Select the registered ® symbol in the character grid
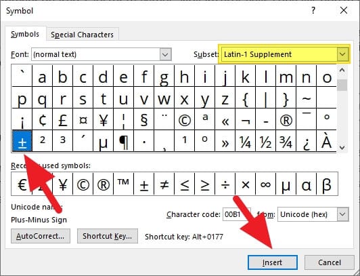Image resolution: width=360 pixels, height=276 pixels. (286, 119)
